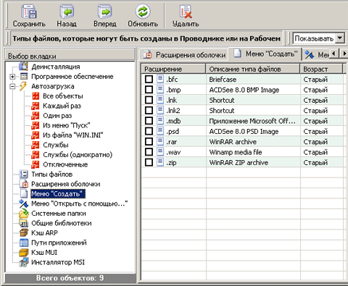The height and width of the screenshot is (286, 348).
Task: Check the .mdb extension checkbox
Action: click(x=149, y=121)
